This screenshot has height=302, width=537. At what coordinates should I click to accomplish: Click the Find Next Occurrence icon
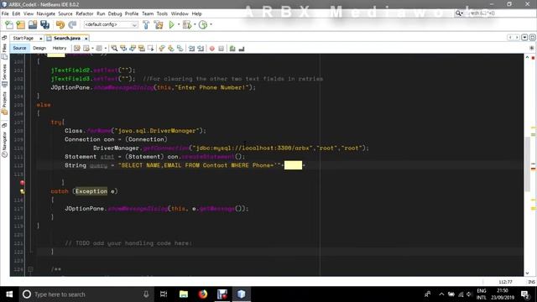(133, 49)
